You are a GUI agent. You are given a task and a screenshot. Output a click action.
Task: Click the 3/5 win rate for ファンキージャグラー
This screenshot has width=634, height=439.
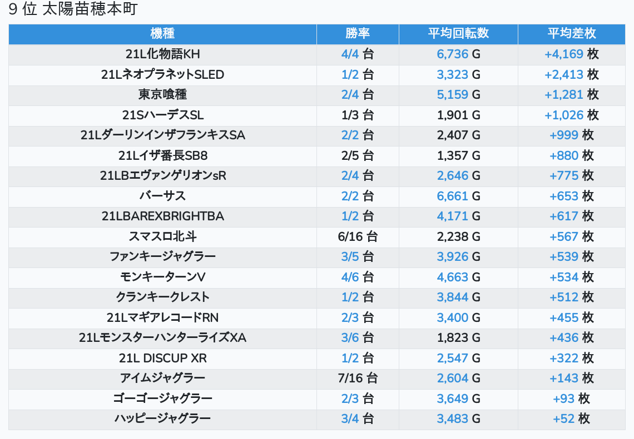[x=350, y=256]
